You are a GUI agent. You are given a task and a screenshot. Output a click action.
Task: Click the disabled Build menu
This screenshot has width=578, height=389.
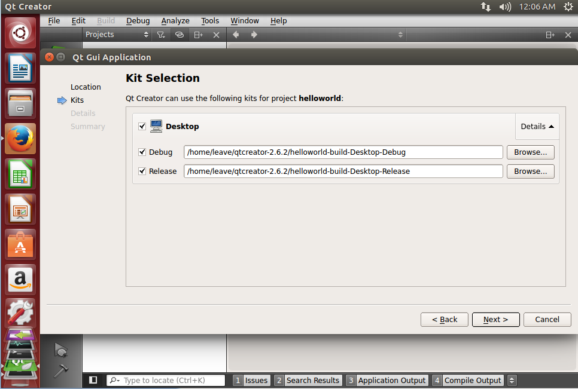click(x=106, y=21)
